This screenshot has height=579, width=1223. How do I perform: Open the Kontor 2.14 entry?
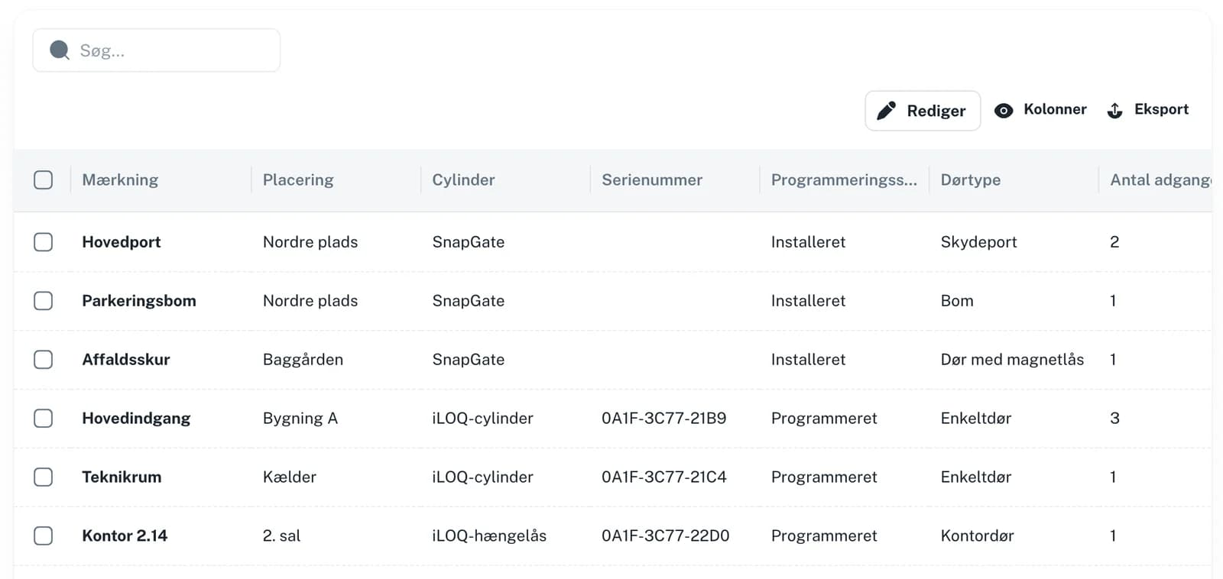pyautogui.click(x=125, y=536)
